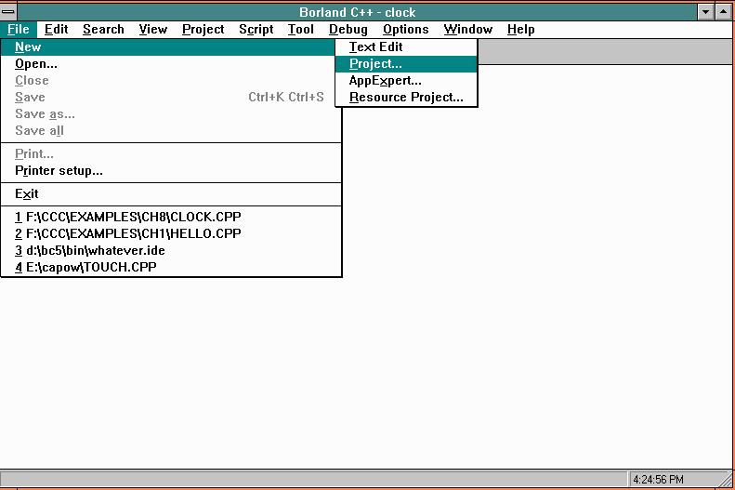This screenshot has width=735, height=490.
Task: Open the Script menu
Action: click(256, 30)
